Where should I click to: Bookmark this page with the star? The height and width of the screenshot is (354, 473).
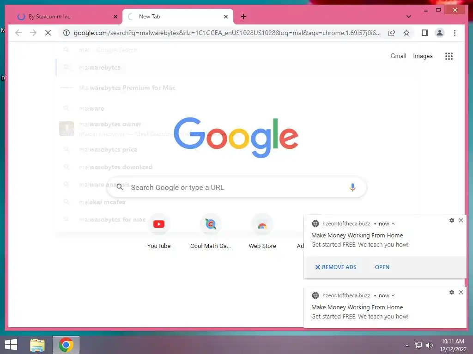pos(406,33)
